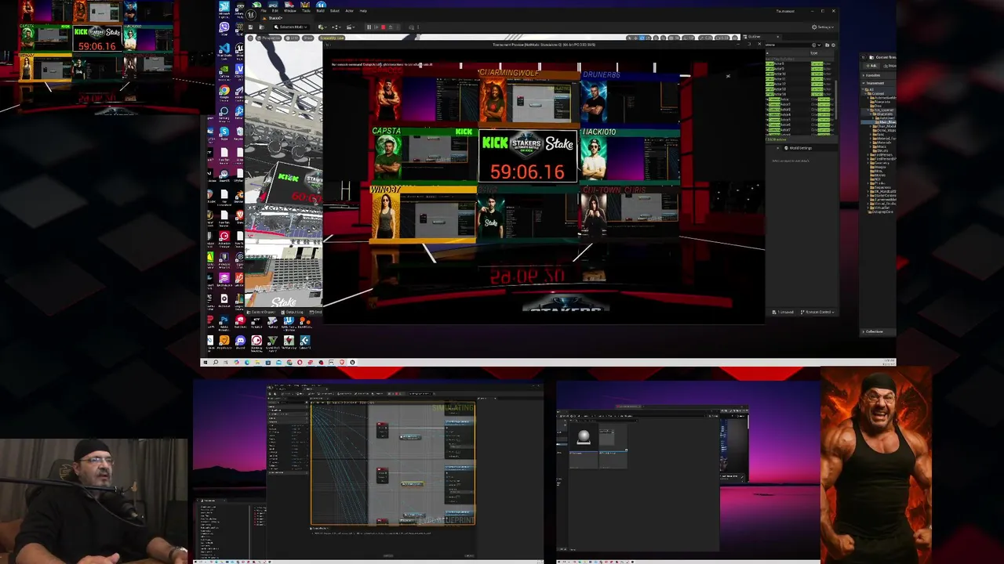Open the Visual Studio Code desktop icon

[x=224, y=49]
